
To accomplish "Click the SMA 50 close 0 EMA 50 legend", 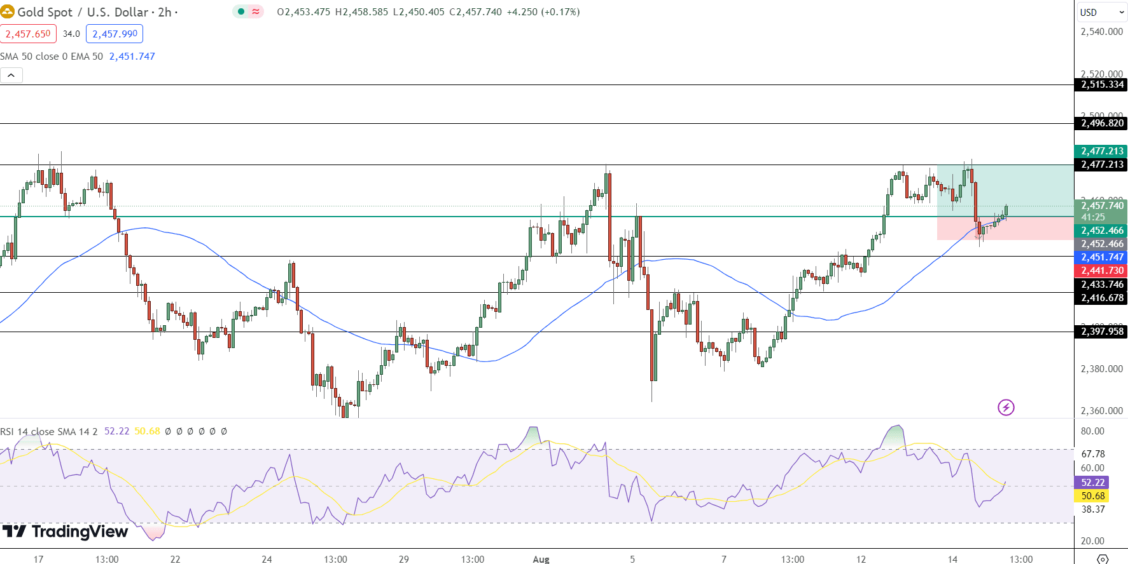I will pos(52,57).
